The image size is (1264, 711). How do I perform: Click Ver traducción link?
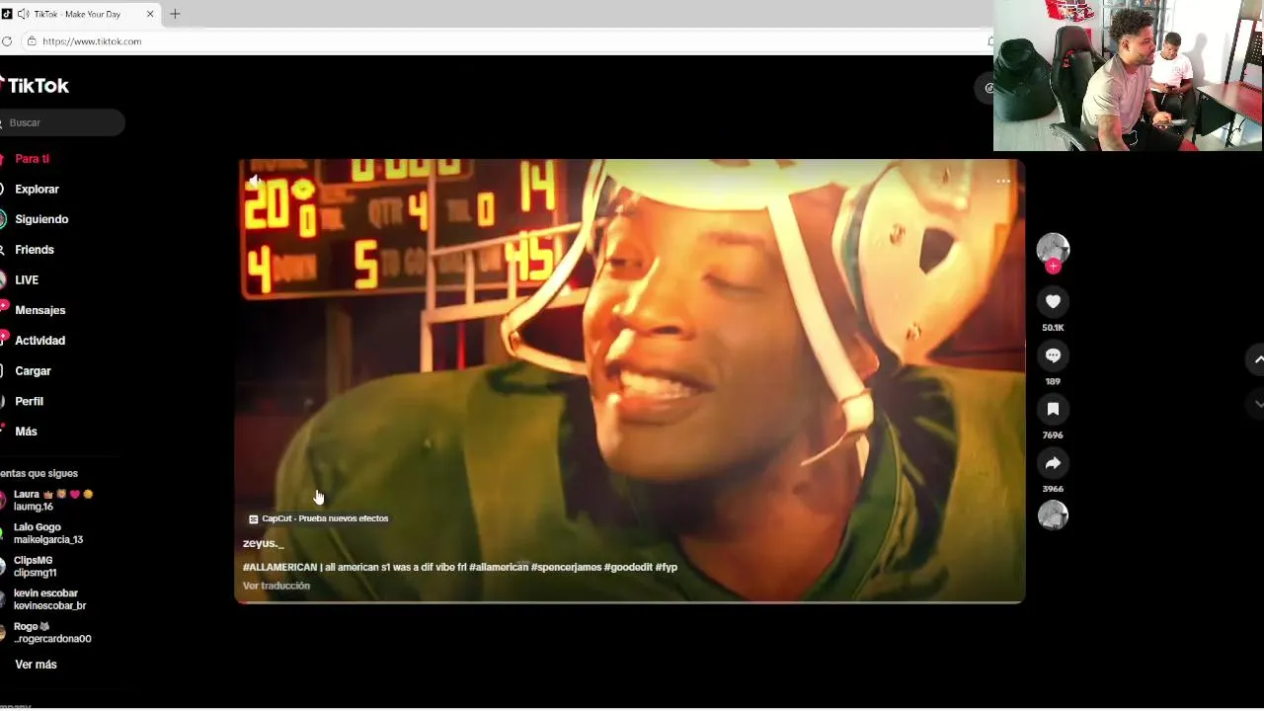276,586
